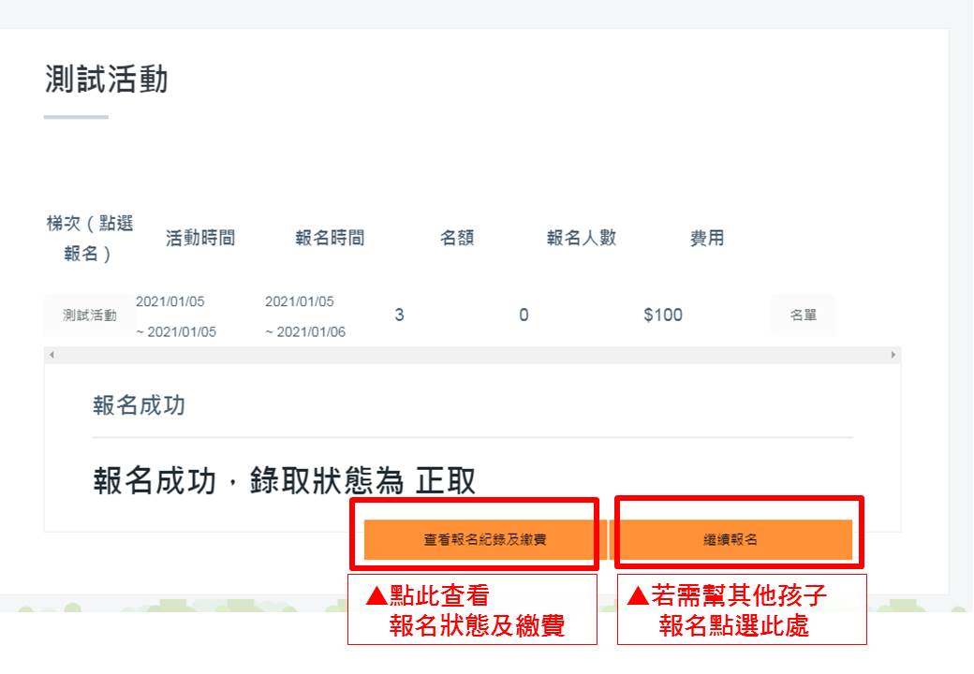
Task: Click the 報名成功，錄取狀態為 正取 message
Action: coord(285,480)
